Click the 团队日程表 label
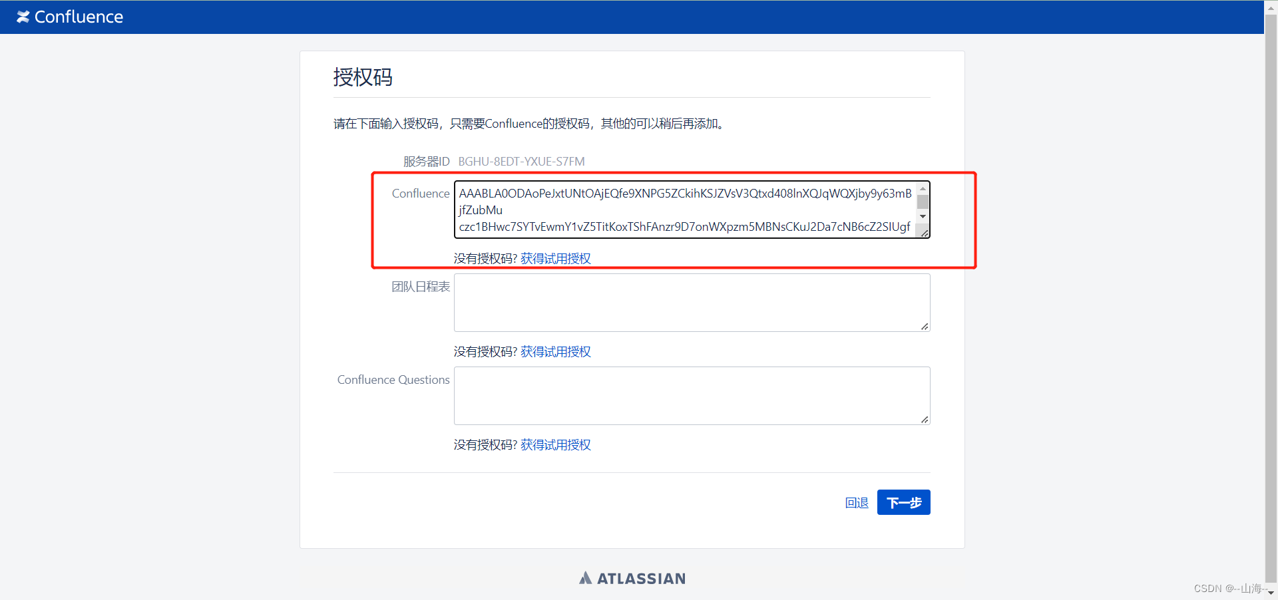Screen dimensions: 1278x600 click(421, 287)
